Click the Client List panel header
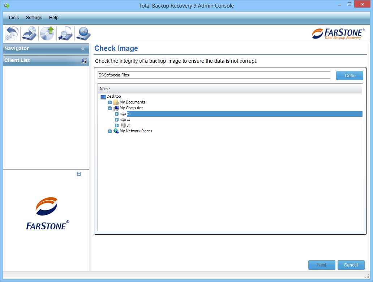Viewport: 373px width, 282px height. click(x=46, y=61)
